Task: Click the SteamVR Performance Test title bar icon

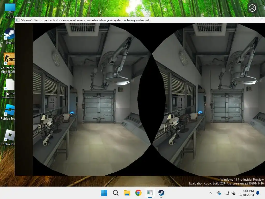Action: 17,20
